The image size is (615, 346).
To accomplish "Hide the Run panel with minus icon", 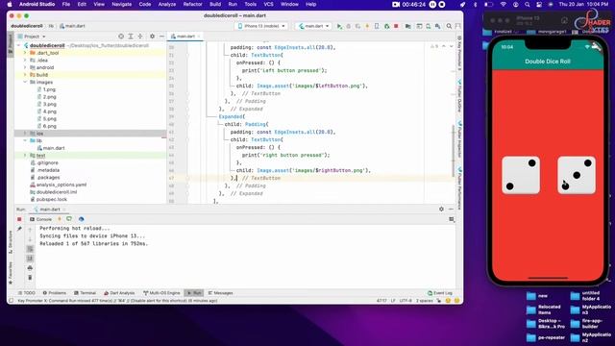I will (x=451, y=210).
